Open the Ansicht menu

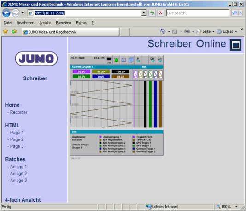tap(45, 23)
